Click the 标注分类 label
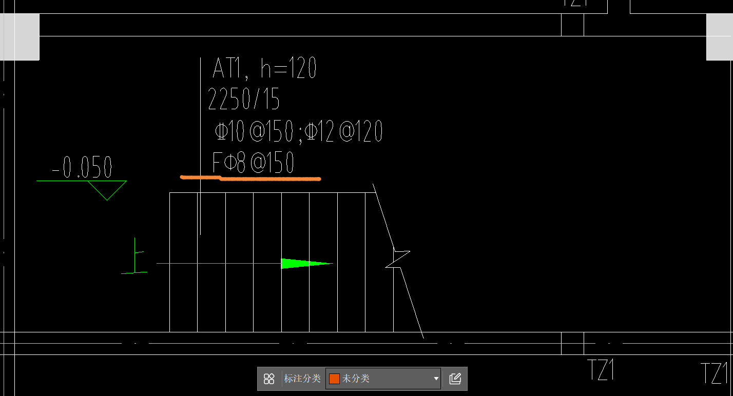Image resolution: width=733 pixels, height=396 pixels. (x=302, y=379)
